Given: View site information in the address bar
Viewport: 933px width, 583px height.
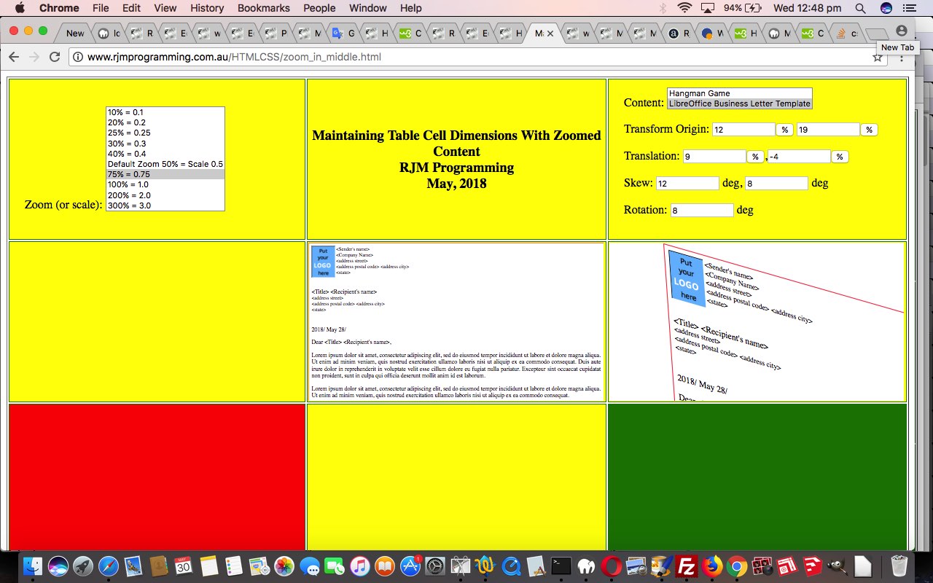Looking at the screenshot, I should 78,57.
